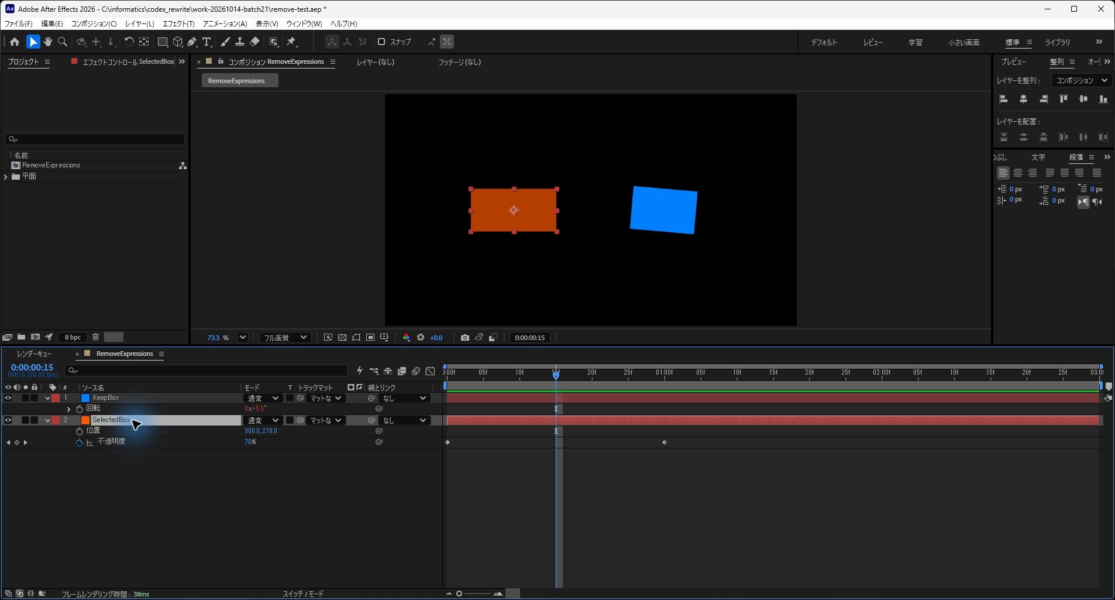1115x600 pixels.
Task: Open the Graph Editor in timeline
Action: [430, 371]
